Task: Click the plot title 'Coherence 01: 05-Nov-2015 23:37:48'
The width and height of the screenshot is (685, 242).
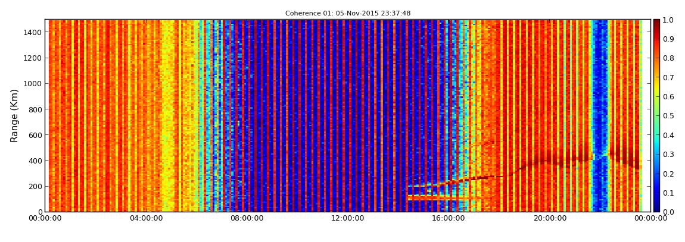Action: coord(348,14)
